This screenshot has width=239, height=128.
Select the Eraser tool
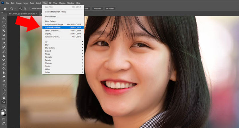click(4, 64)
